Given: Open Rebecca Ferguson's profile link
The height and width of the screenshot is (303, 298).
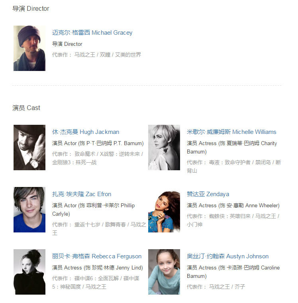Looking at the screenshot, I should 96,256.
